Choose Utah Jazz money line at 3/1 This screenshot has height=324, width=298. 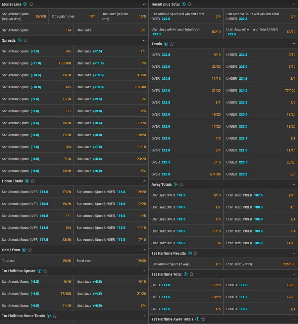click(111, 30)
